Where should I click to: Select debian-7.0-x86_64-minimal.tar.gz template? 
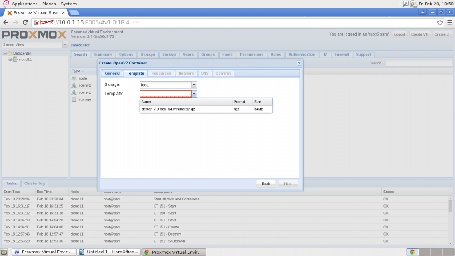coord(206,109)
